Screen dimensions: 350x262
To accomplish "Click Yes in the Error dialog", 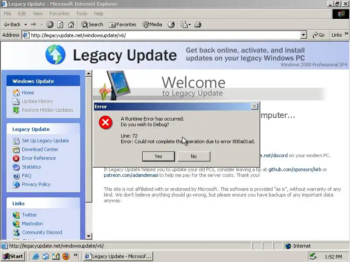I will click(x=158, y=156).
